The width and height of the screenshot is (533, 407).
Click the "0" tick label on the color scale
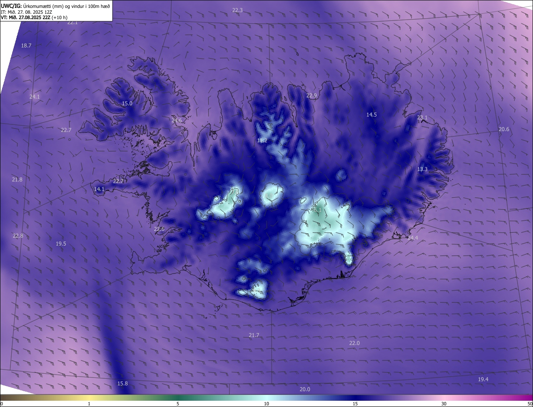click(x=2, y=404)
